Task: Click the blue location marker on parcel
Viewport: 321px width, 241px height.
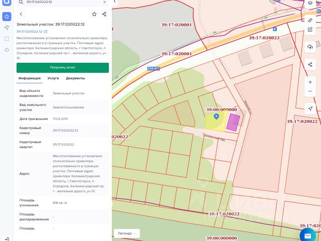Action: 216,116
